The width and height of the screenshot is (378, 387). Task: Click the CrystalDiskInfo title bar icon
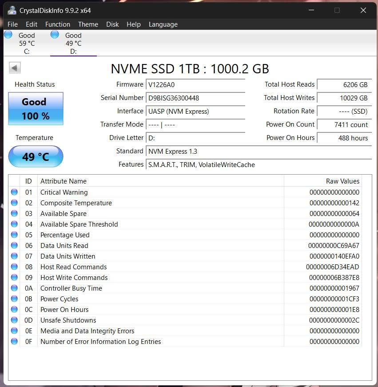[12, 10]
